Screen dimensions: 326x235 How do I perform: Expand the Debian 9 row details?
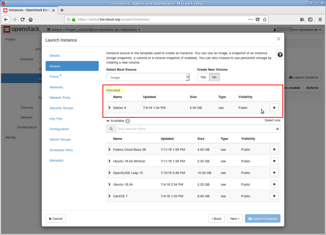pyautogui.click(x=109, y=108)
